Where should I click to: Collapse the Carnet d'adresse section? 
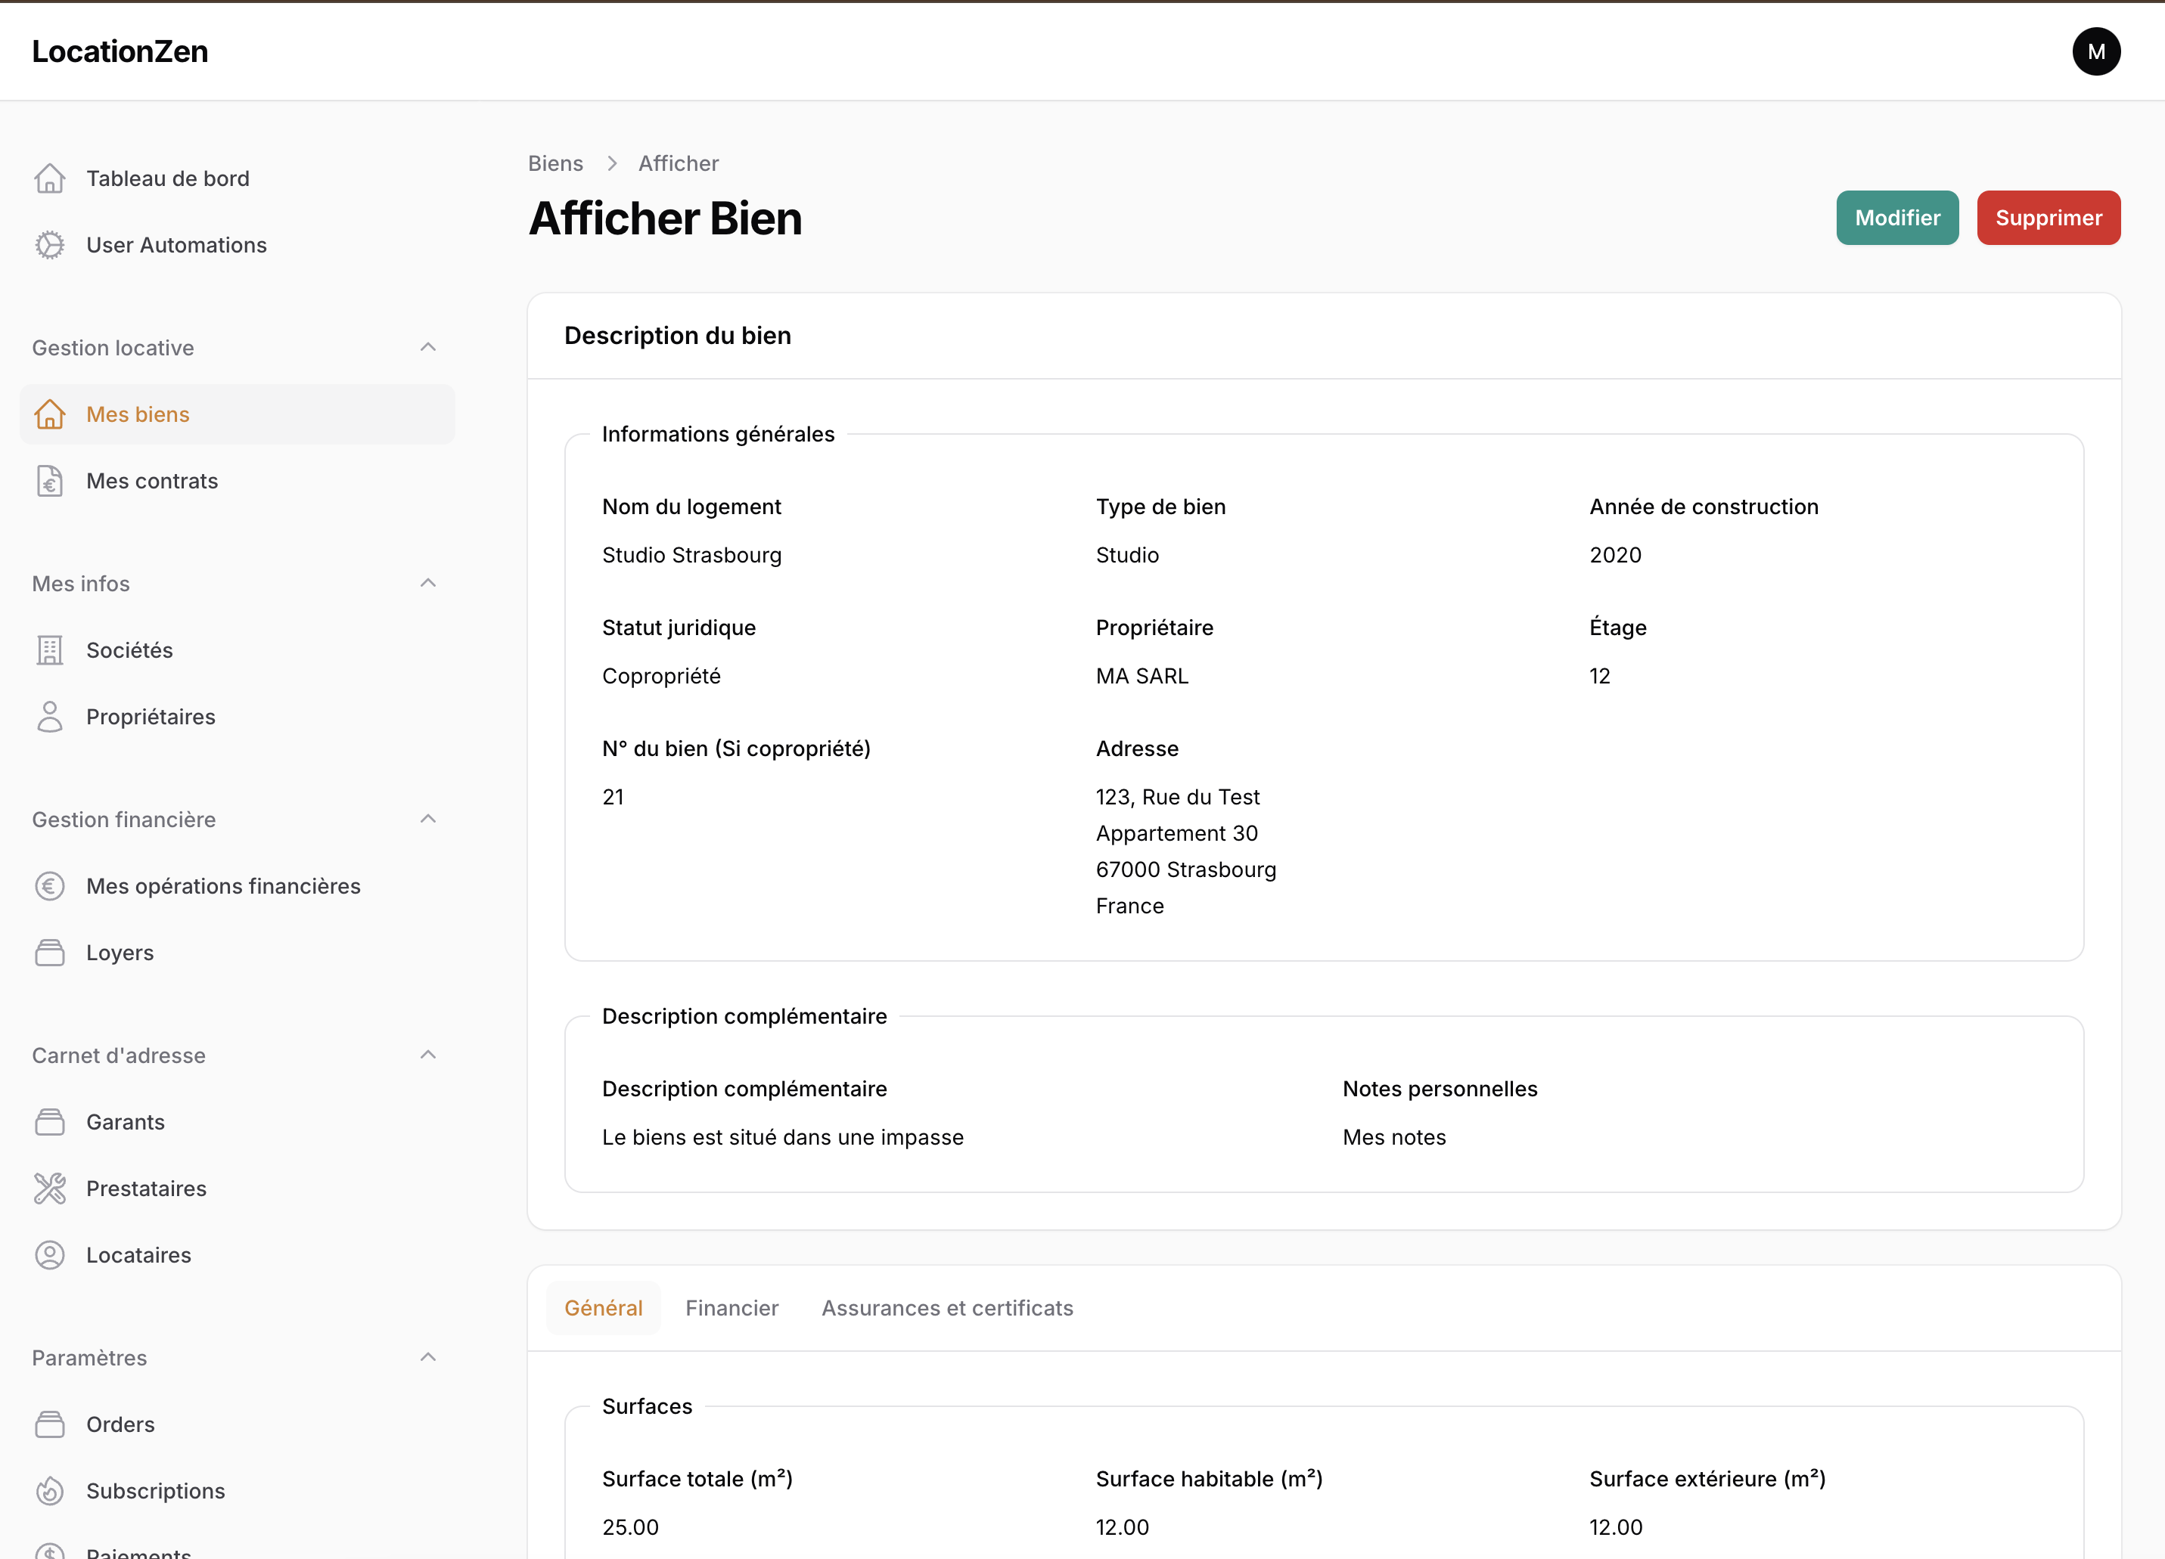click(429, 1055)
